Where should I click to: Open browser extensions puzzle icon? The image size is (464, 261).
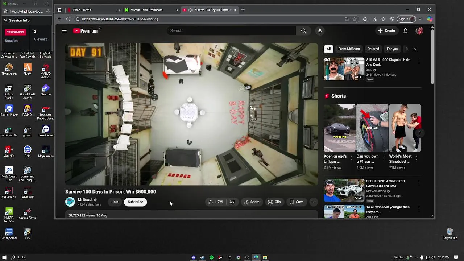(x=365, y=19)
